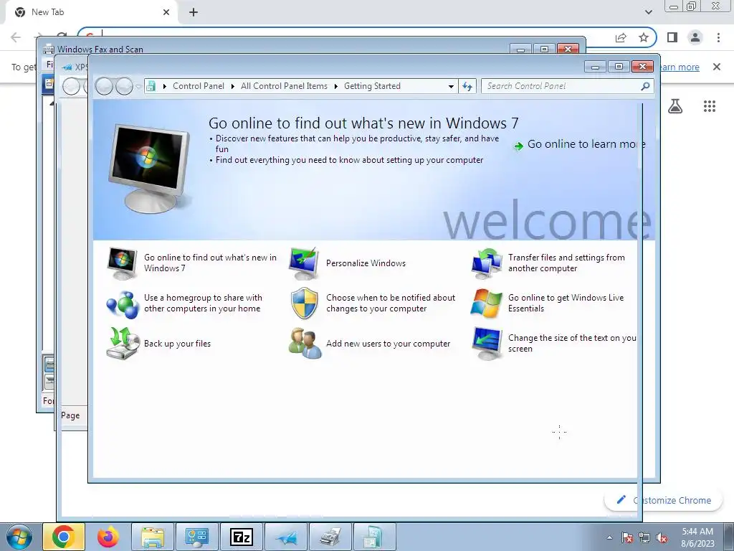Screen dimensions: 734x551
Task: Show hidden tray icons arrow
Action: coord(609,537)
